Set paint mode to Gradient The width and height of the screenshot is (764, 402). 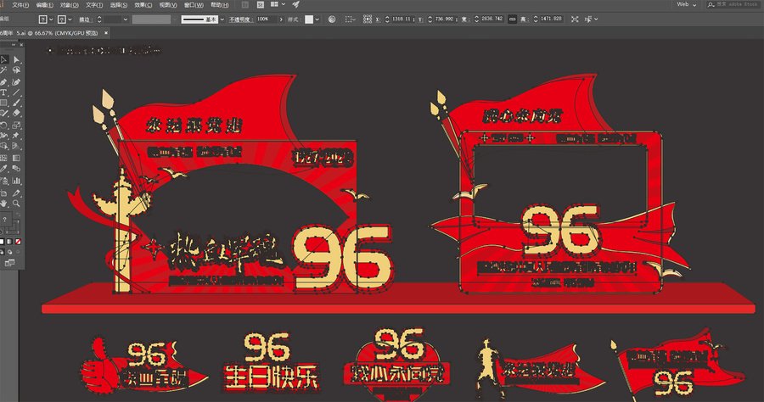[9, 242]
